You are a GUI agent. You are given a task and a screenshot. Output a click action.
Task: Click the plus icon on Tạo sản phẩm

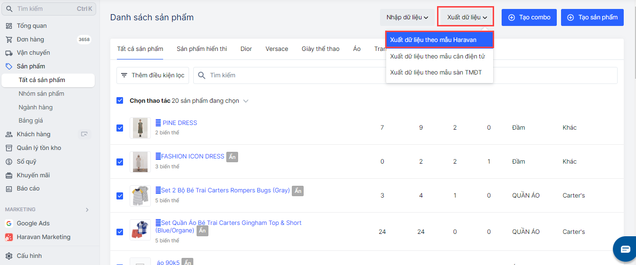pyautogui.click(x=570, y=17)
